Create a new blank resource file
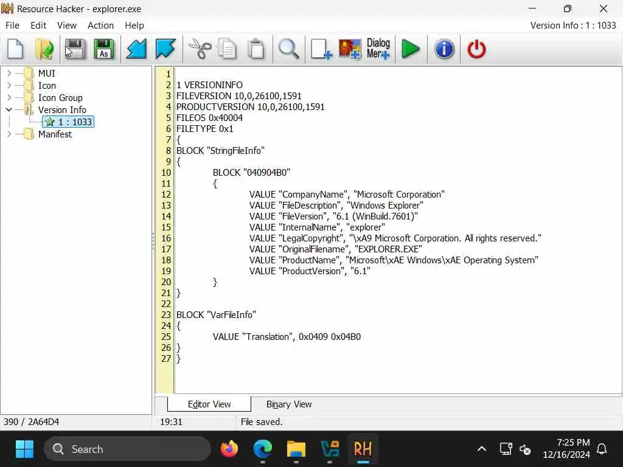This screenshot has width=623, height=467. pyautogui.click(x=15, y=49)
